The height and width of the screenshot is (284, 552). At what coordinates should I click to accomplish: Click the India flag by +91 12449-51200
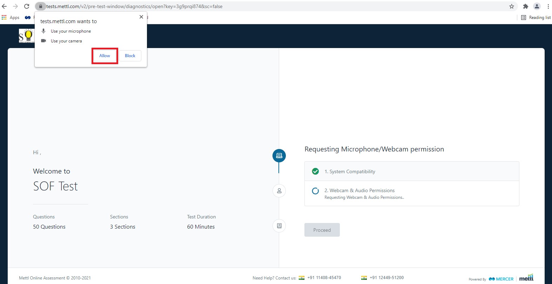tap(364, 278)
